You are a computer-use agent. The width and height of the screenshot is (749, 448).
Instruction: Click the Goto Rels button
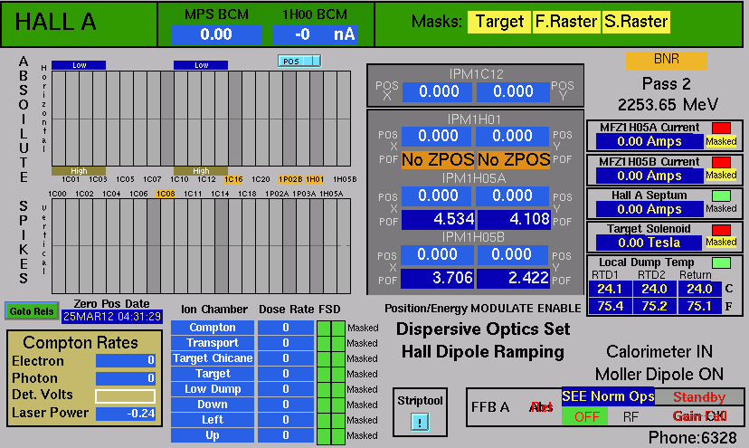32,311
